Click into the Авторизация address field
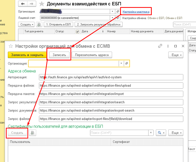Viewport: 196px width, 162px height. pos(111,77)
